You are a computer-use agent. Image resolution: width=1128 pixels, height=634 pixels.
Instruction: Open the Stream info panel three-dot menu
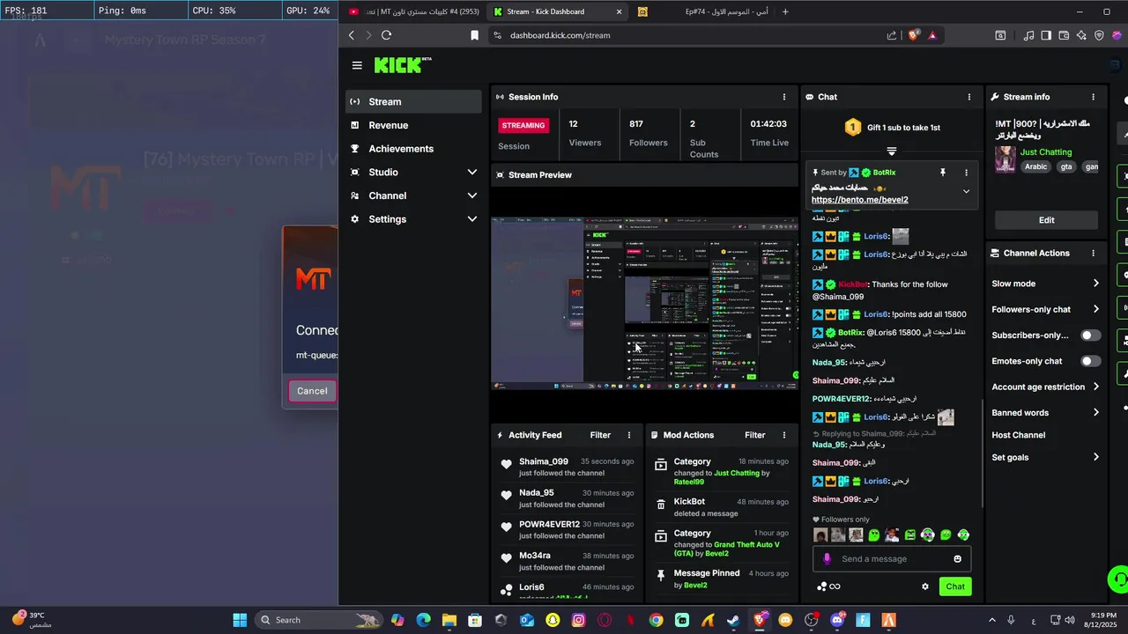1094,97
